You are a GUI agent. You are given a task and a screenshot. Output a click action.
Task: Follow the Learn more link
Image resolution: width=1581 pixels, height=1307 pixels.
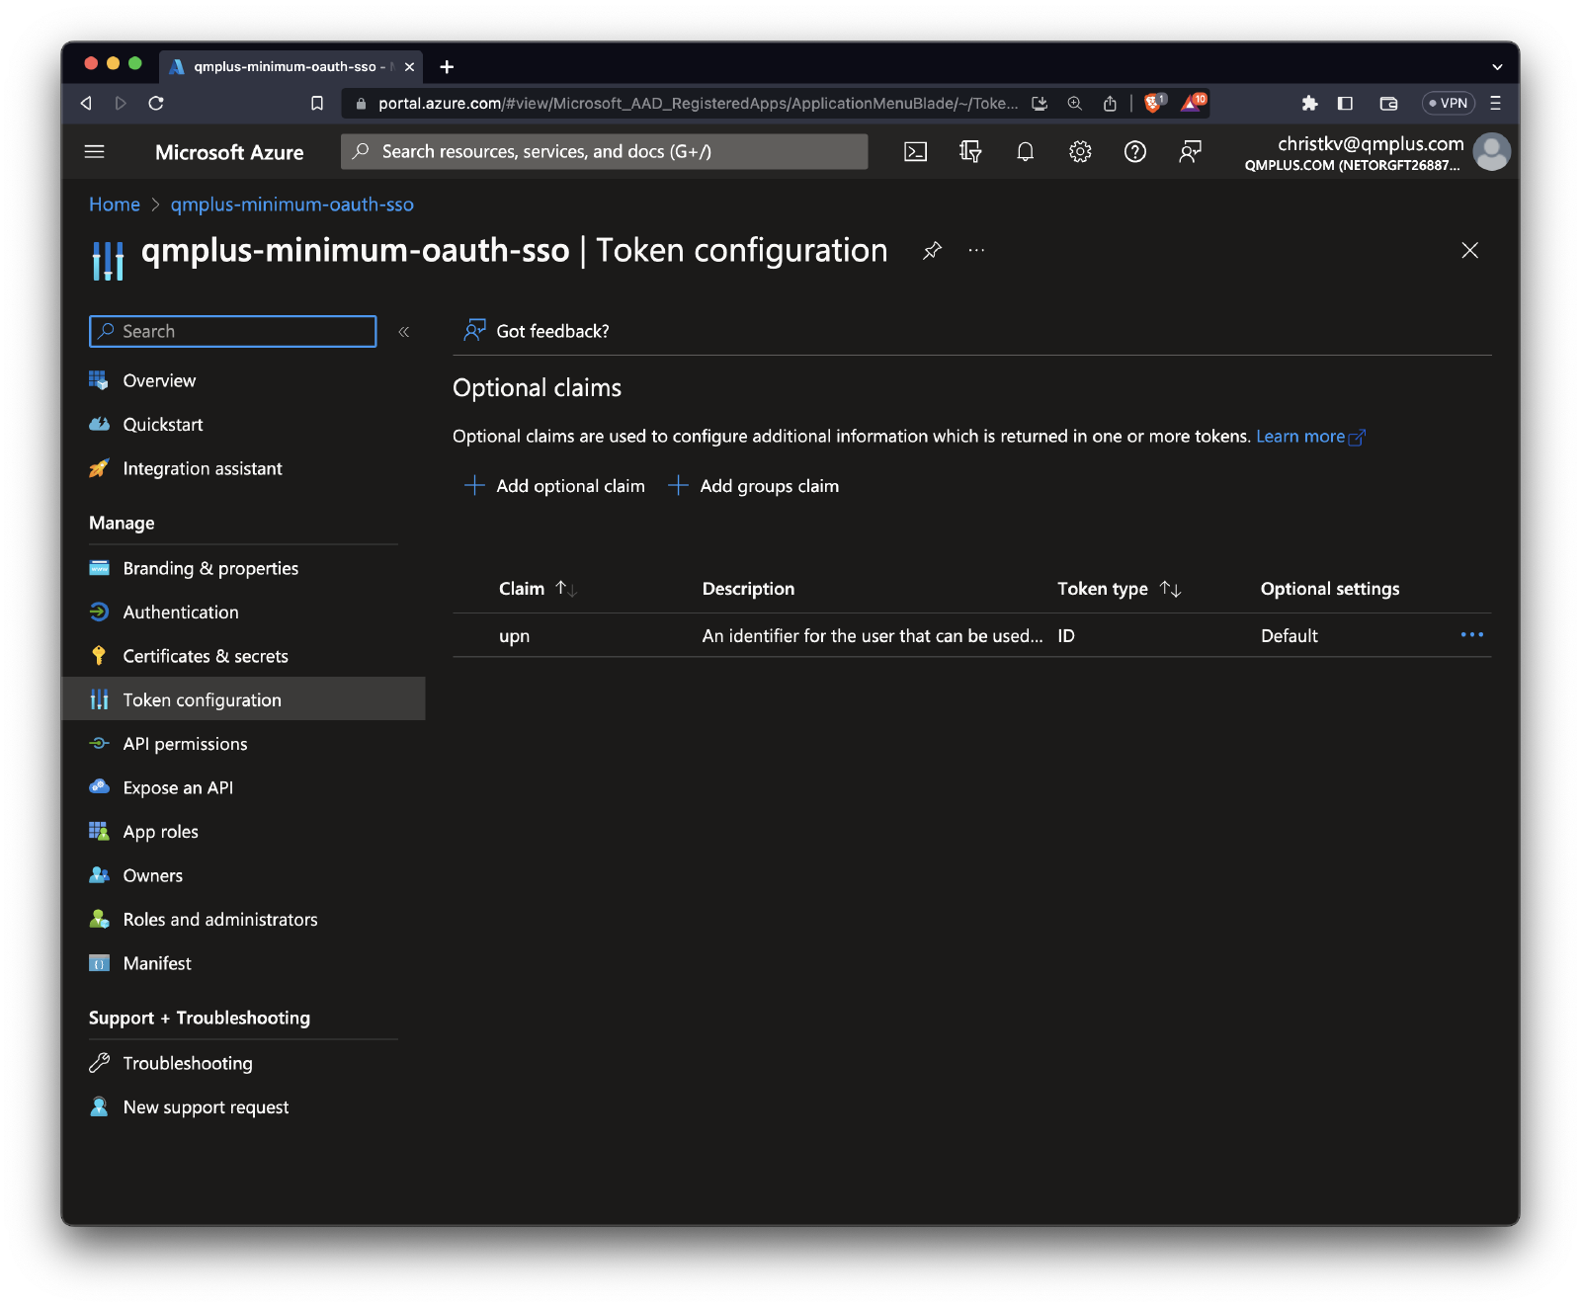[x=1300, y=437]
